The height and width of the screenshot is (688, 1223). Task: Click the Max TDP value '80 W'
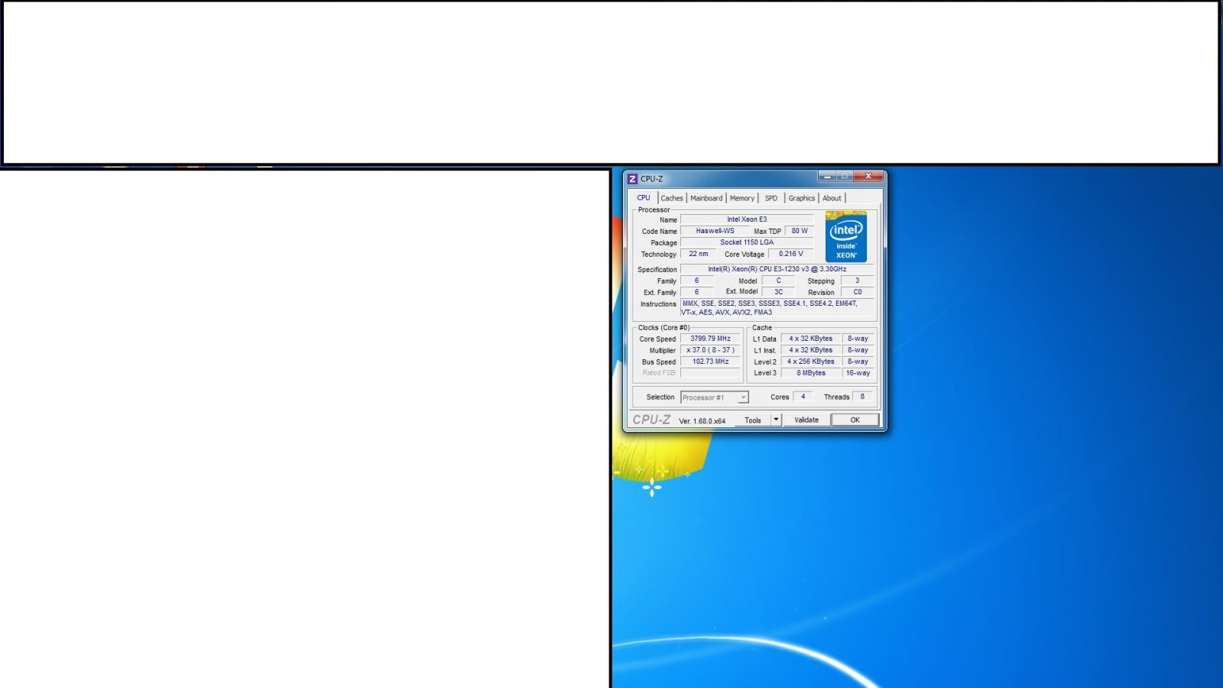click(800, 231)
